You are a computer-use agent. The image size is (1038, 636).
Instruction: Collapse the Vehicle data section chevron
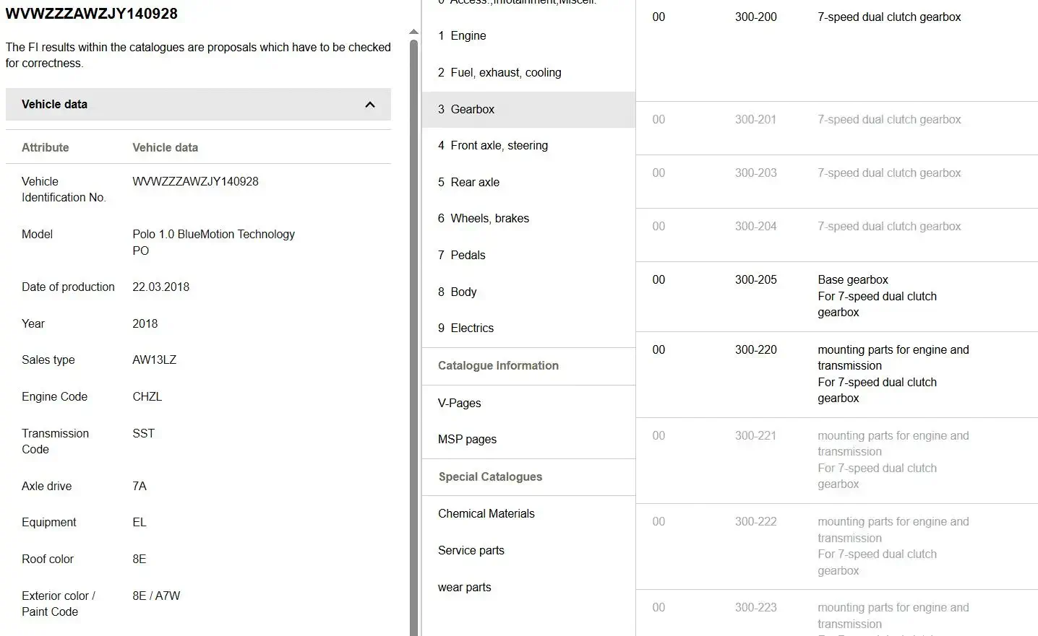[370, 105]
